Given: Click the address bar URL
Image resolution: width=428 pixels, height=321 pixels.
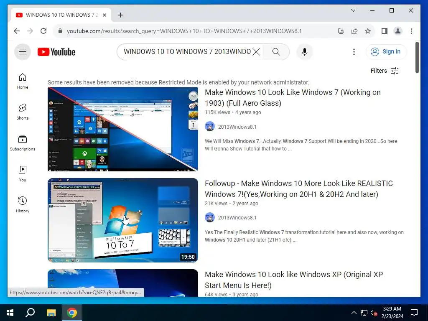Looking at the screenshot, I should click(184, 31).
